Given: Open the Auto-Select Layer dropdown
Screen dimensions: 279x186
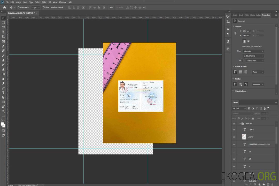Looking at the screenshot, I should (x=36, y=8).
